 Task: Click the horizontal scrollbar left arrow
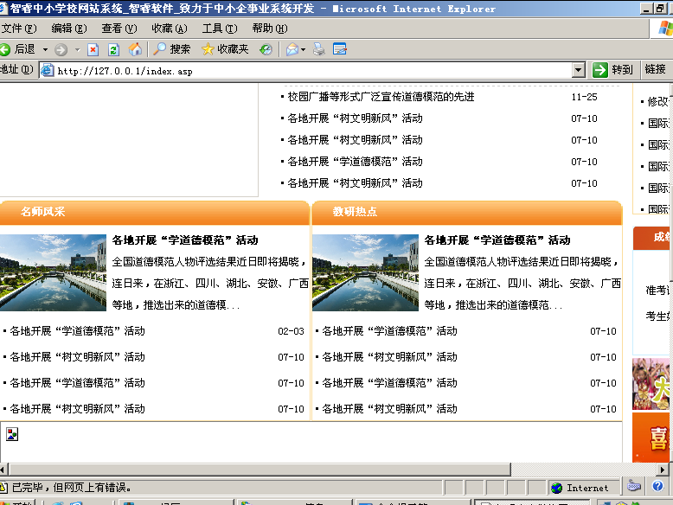[3, 470]
